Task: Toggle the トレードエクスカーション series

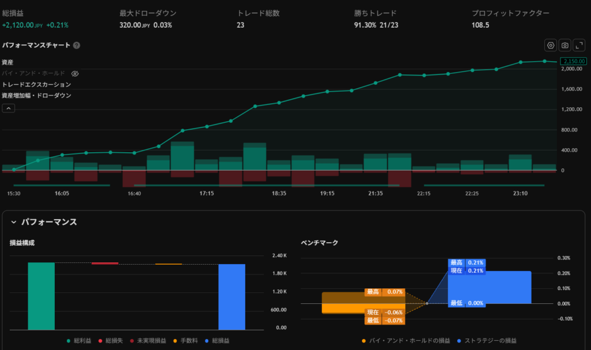Action: point(36,85)
